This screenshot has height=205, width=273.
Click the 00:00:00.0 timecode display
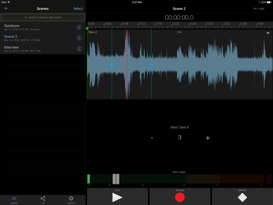coord(179,17)
